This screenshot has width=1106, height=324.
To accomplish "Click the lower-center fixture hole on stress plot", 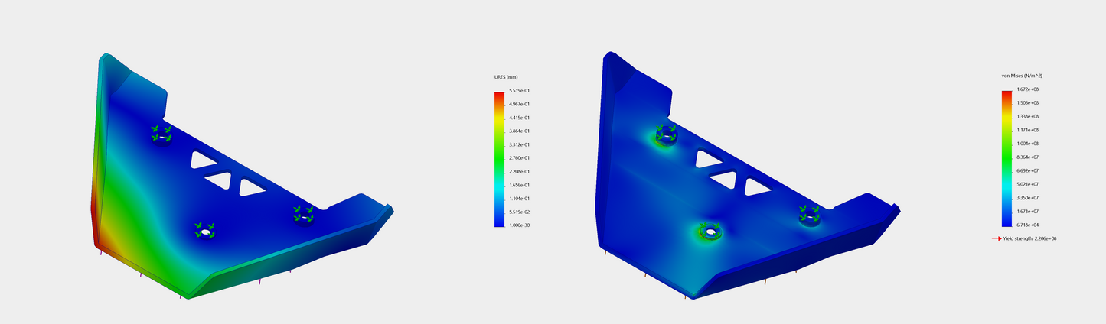I will [x=711, y=231].
